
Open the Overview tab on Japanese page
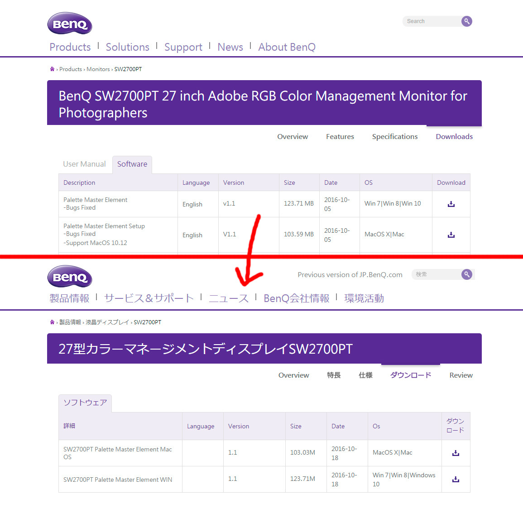pos(293,375)
